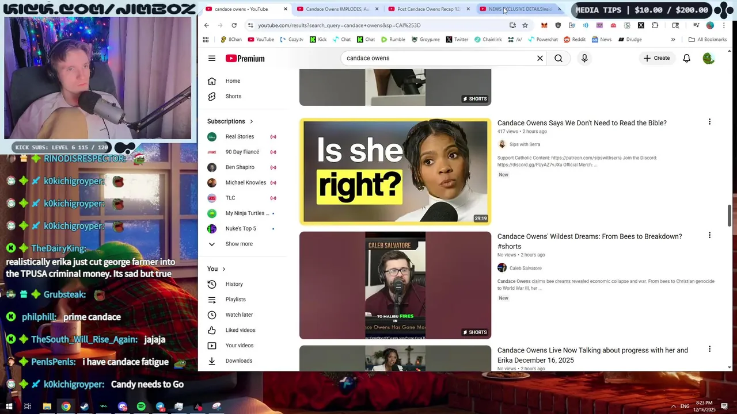The image size is (737, 414).
Task: Open more options for Wildest Dreams short
Action: tap(709, 235)
